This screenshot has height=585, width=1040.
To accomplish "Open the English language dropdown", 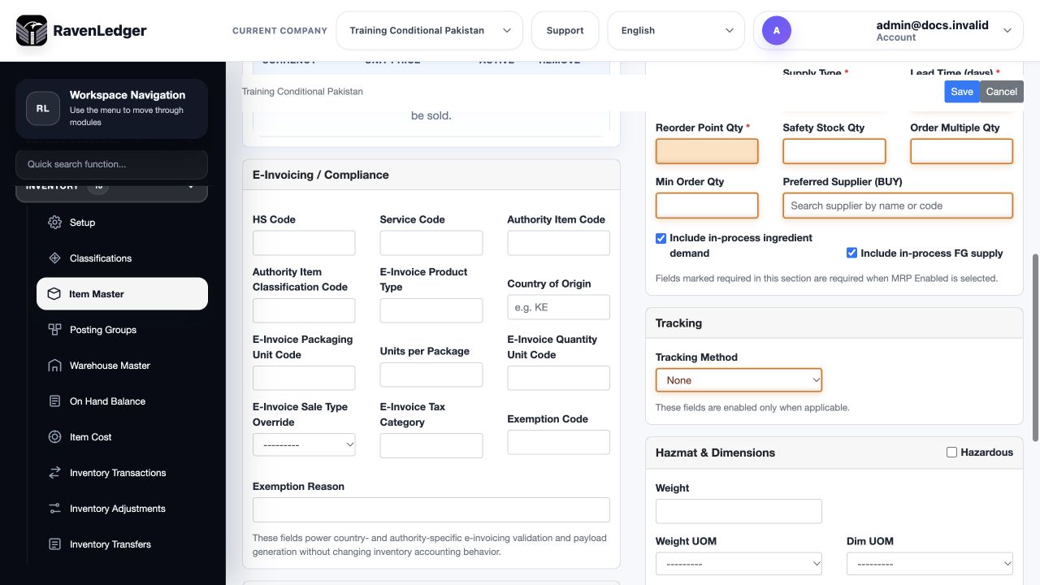I will (676, 31).
